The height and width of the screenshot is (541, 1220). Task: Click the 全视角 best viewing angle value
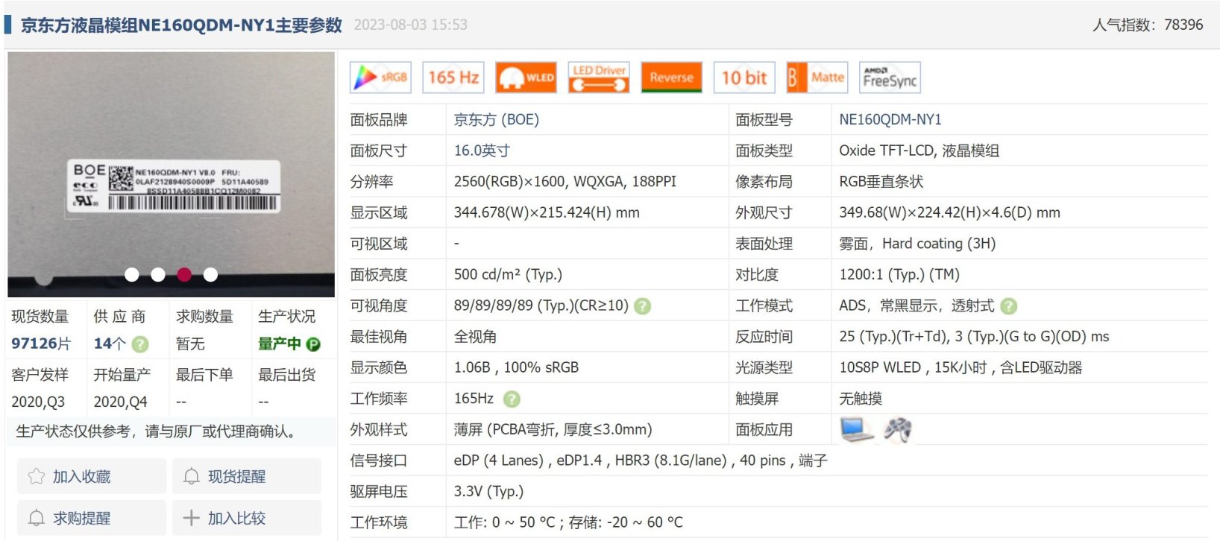pyautogui.click(x=475, y=337)
